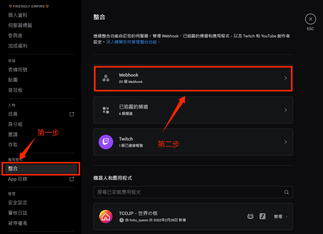Click the bot badge icon on TCOJP row

(250, 216)
